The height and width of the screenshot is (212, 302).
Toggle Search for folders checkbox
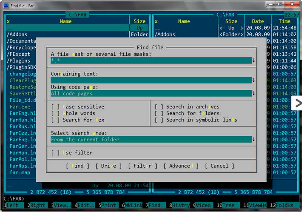[x=159, y=113]
